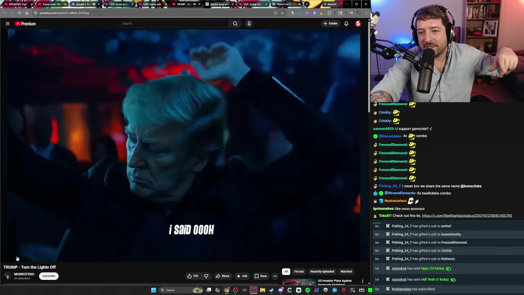Screen dimensions: 524x295
Task: Open the Ask AI button
Action: pos(242,276)
